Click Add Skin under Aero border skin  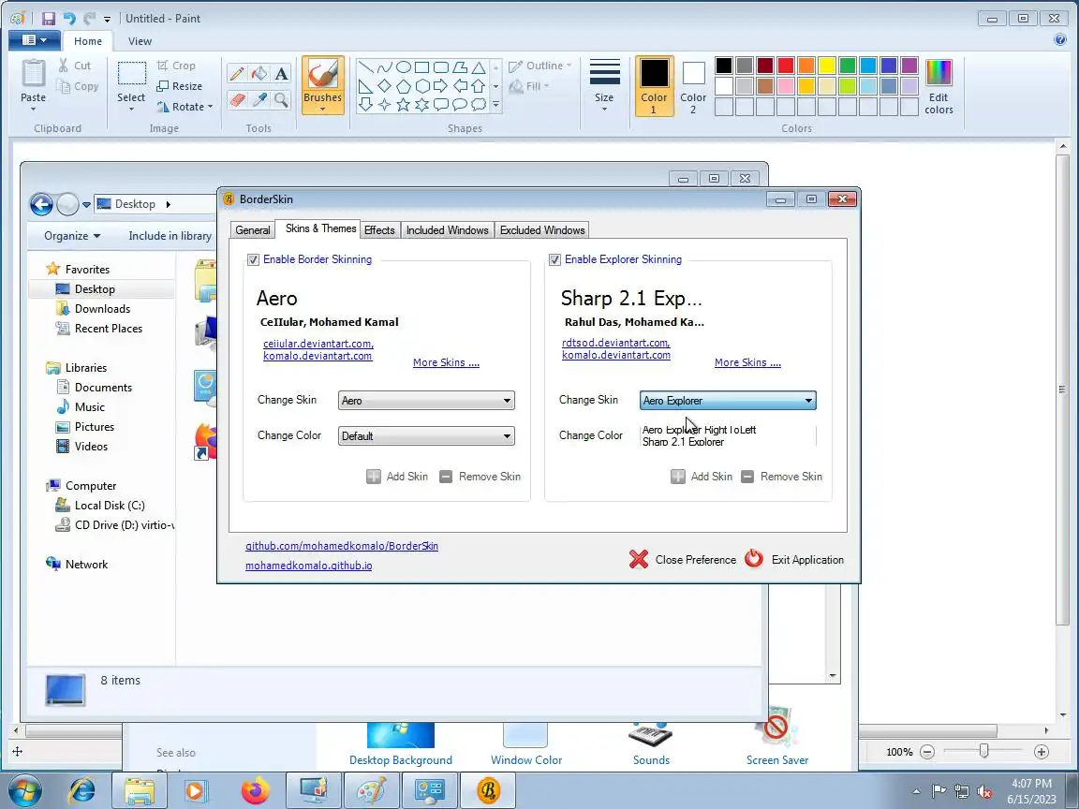pyautogui.click(x=397, y=476)
